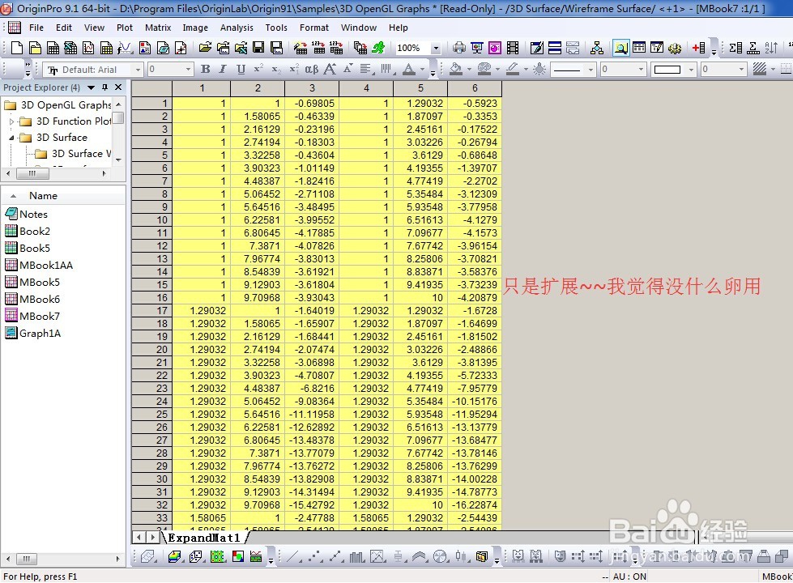Toggle bold text formatting
The width and height of the screenshot is (793, 583).
pos(204,69)
